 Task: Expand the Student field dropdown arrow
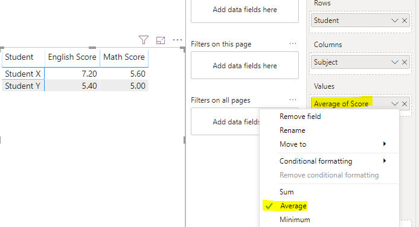[x=395, y=21]
